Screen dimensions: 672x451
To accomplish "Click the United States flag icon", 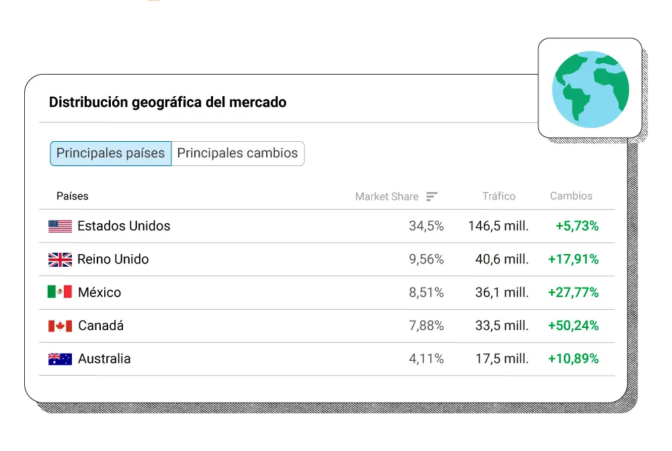I will (59, 226).
